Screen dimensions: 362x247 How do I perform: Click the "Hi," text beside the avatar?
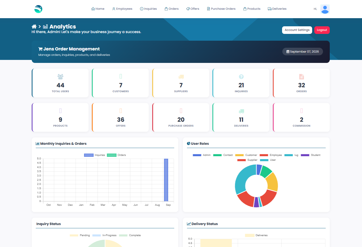coord(315,9)
